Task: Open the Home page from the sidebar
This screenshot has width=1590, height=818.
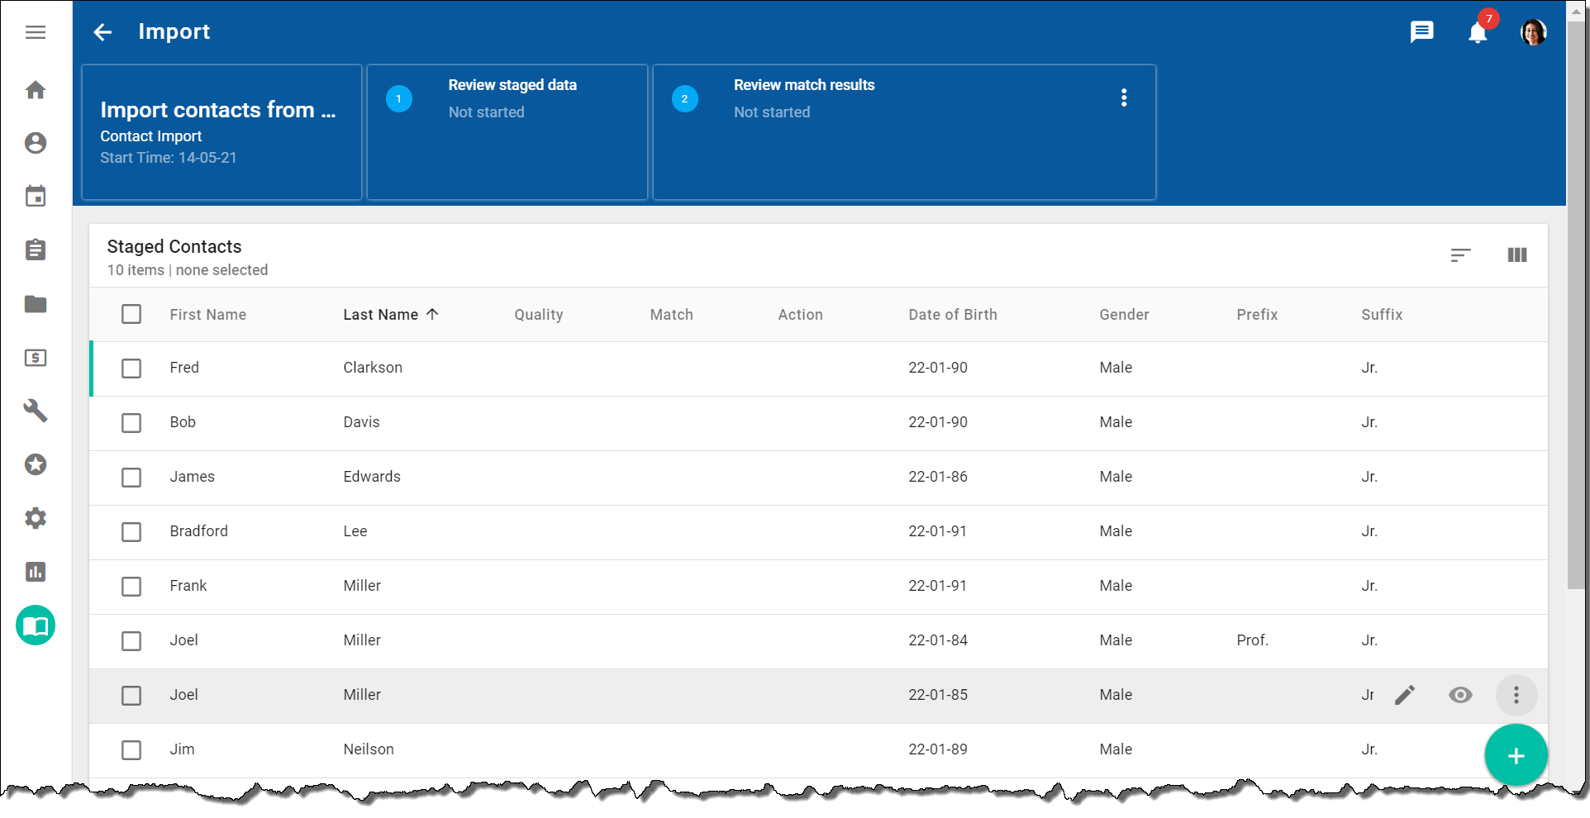Action: (36, 90)
